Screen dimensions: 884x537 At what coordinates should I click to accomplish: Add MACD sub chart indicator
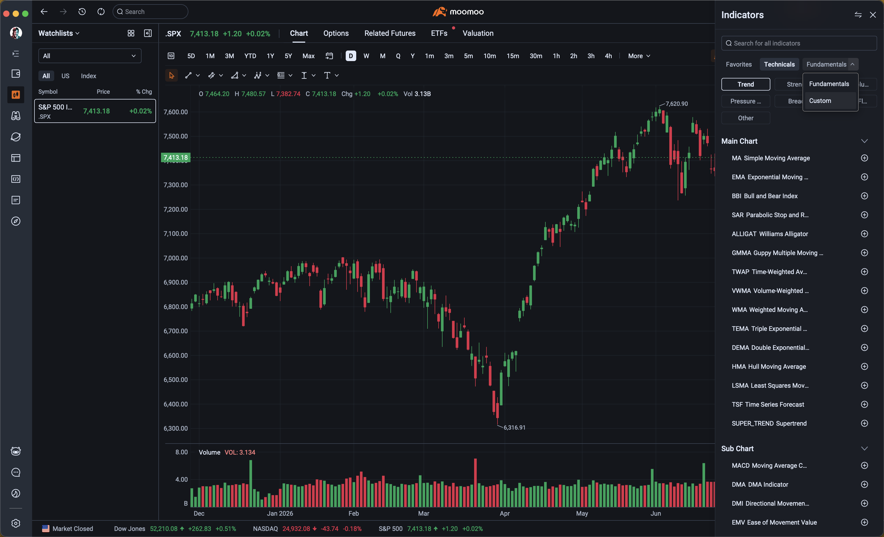865,466
